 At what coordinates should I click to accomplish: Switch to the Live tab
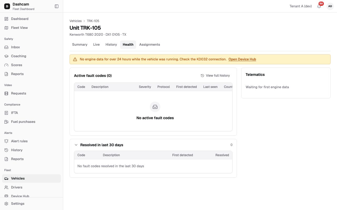point(96,45)
